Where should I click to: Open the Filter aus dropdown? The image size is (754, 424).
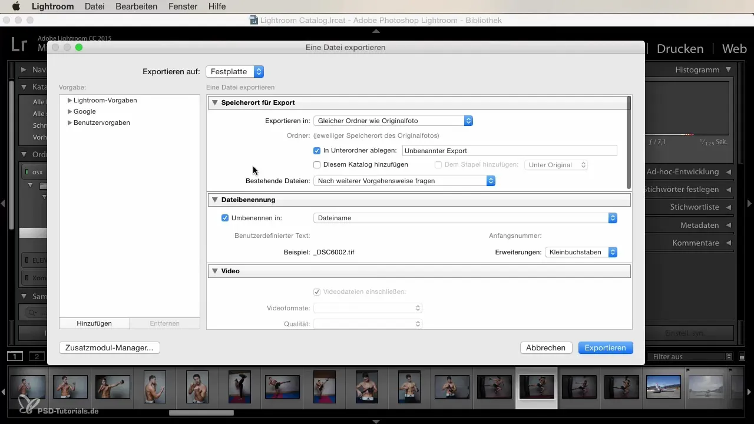(x=689, y=356)
